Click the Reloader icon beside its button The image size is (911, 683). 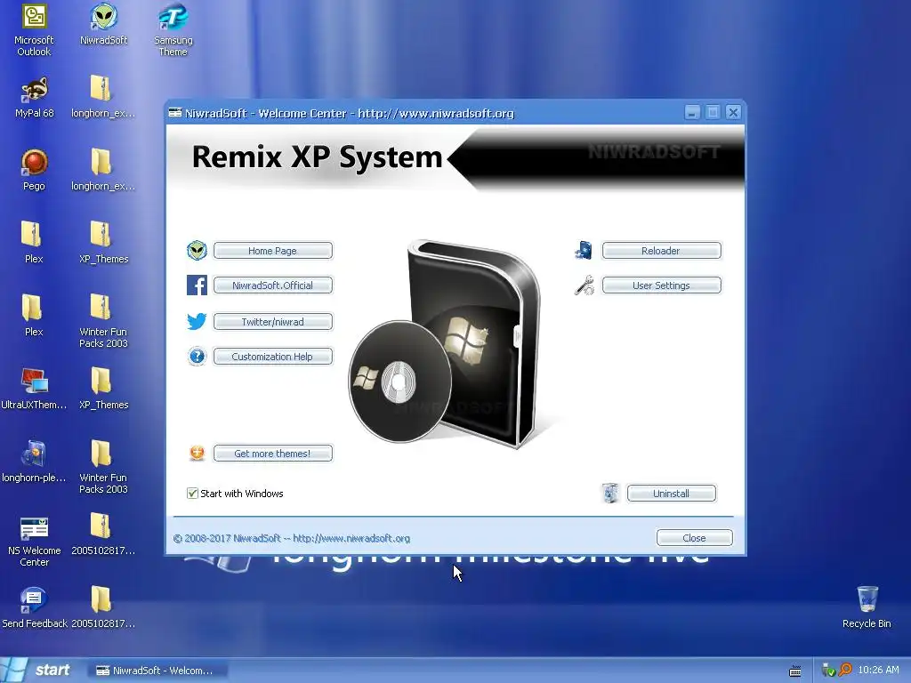tap(584, 250)
